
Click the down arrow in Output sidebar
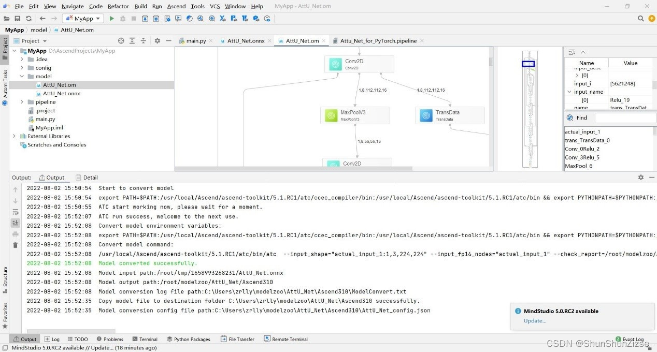click(16, 201)
